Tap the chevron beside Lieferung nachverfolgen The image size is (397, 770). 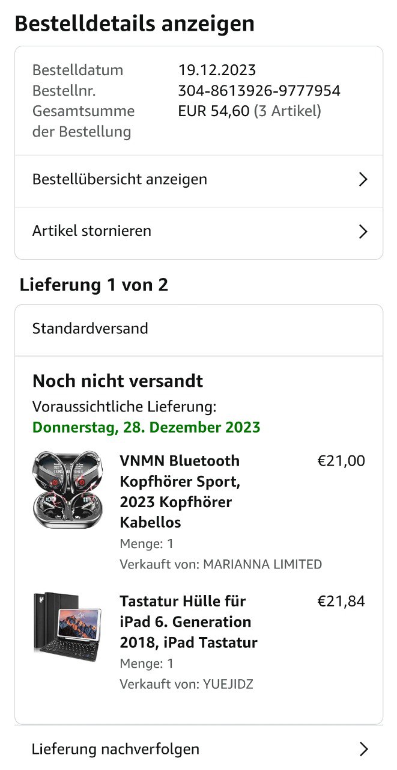point(363,749)
